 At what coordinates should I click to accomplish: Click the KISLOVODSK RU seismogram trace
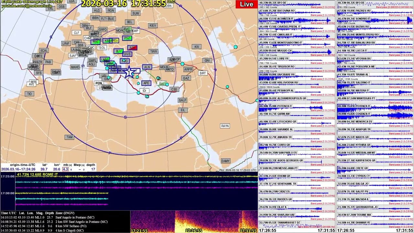pos(297,84)
